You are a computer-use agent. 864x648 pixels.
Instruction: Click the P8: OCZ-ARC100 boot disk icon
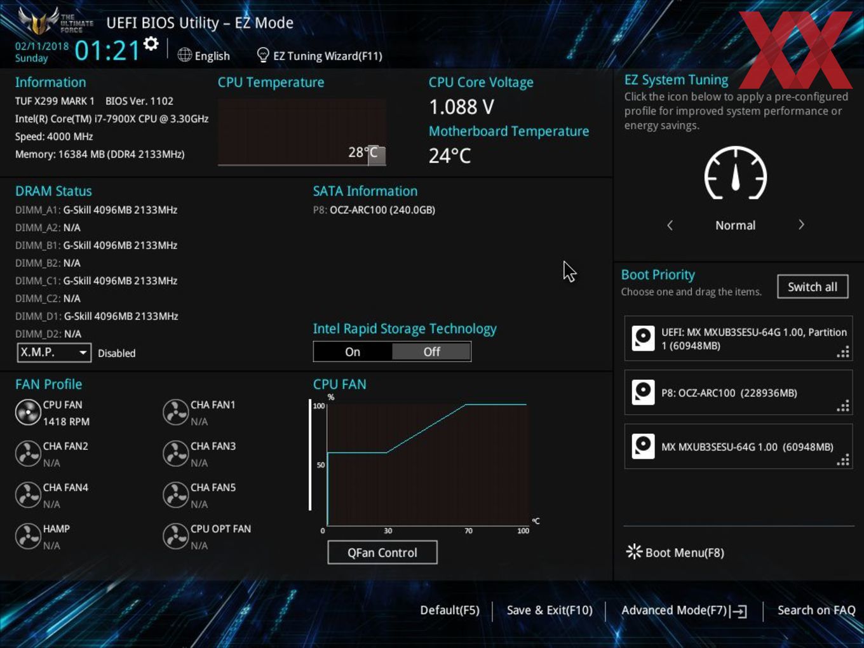(x=643, y=393)
